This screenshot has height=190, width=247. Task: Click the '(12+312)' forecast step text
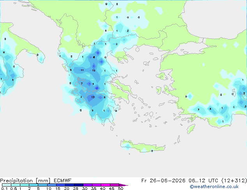pyautogui.click(x=234, y=181)
